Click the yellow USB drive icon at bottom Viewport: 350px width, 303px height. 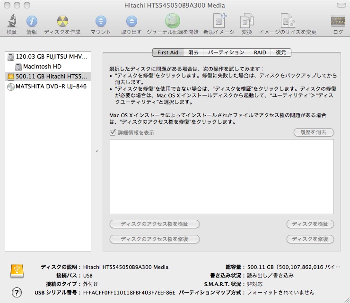point(17,271)
